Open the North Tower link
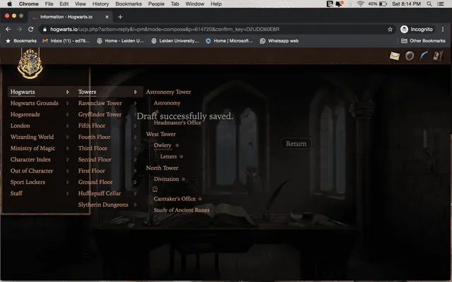 [x=162, y=168]
